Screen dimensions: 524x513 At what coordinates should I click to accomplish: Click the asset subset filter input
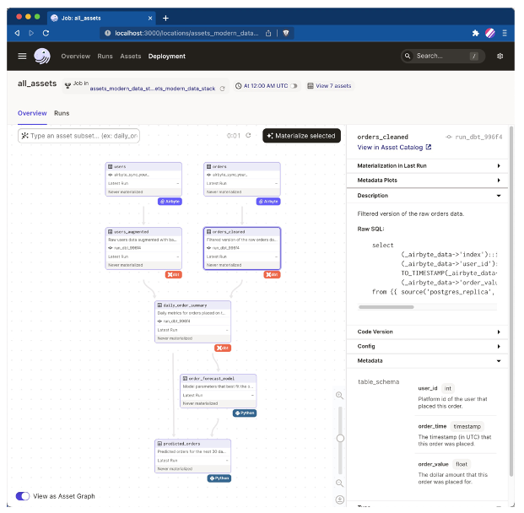click(x=83, y=135)
